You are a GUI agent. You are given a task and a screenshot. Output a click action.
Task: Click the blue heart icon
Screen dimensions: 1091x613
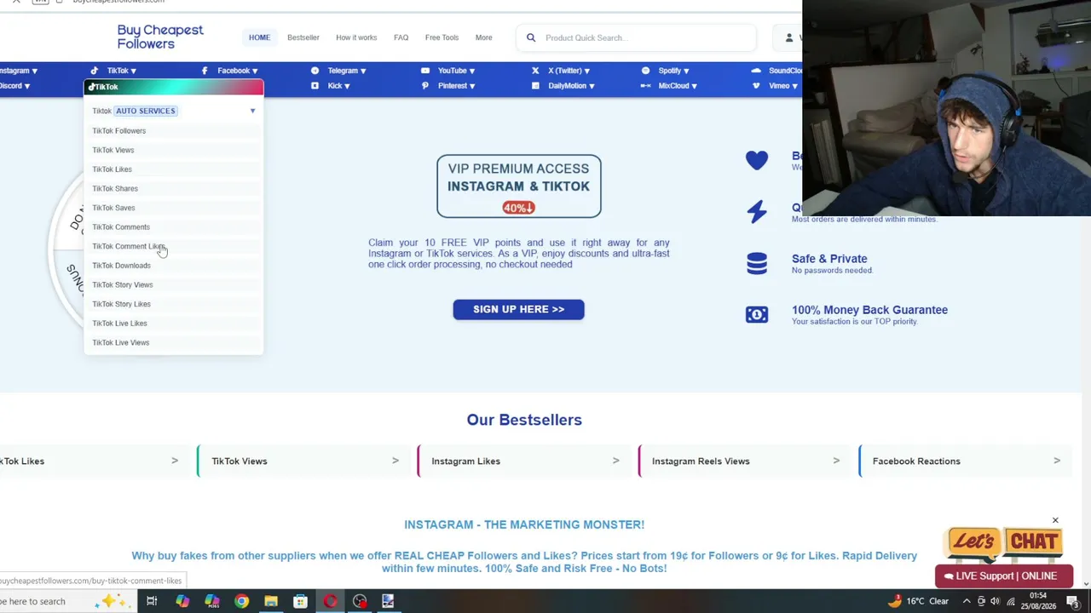click(x=757, y=160)
